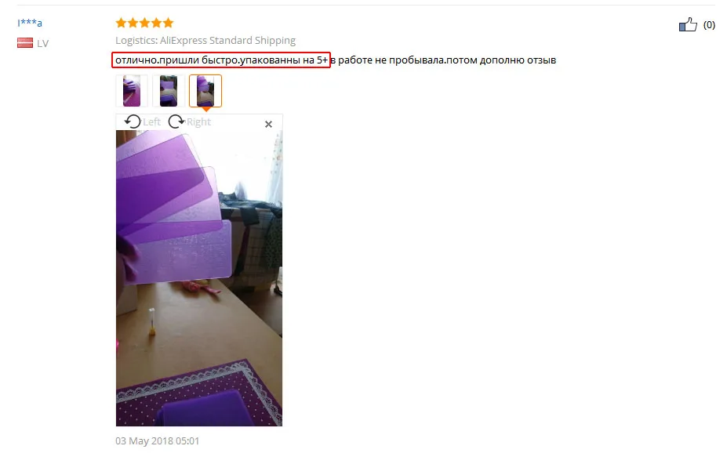Open reviewer profile l***a
This screenshot has width=727, height=453.
(x=30, y=23)
